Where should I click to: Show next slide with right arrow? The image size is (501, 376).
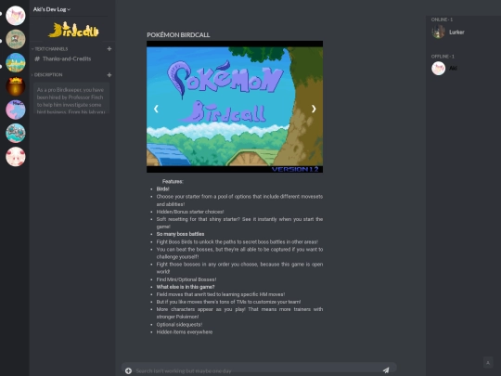[x=314, y=109]
